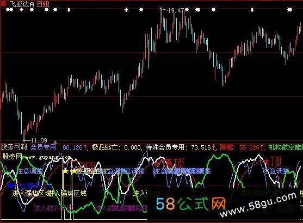Click the green 机构做空能 label
Image resolution: width=303 pixels, height=223 pixels.
coord(286,147)
